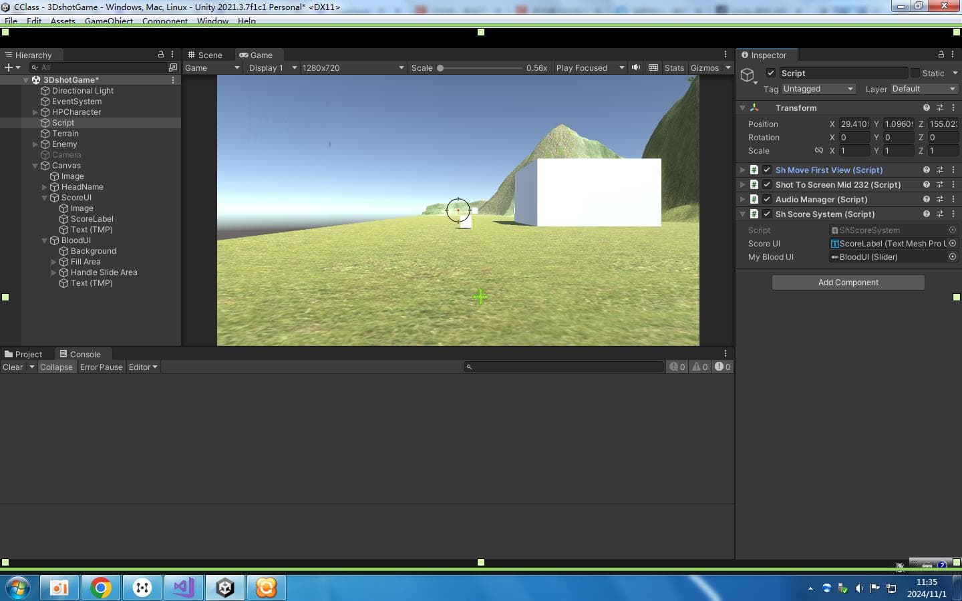This screenshot has width=962, height=601.
Task: Open the Inspector panel three-dot menu
Action: click(x=953, y=54)
